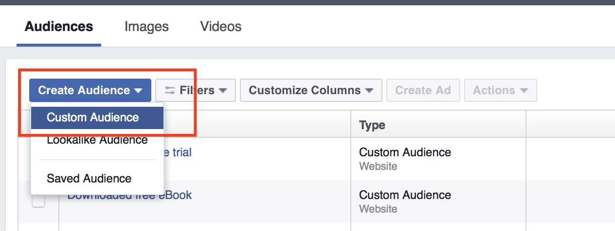Click the Create Audience caret arrow
The image size is (615, 231).
(x=138, y=91)
